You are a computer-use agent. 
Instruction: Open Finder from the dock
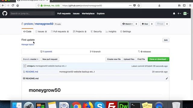coord(17,105)
